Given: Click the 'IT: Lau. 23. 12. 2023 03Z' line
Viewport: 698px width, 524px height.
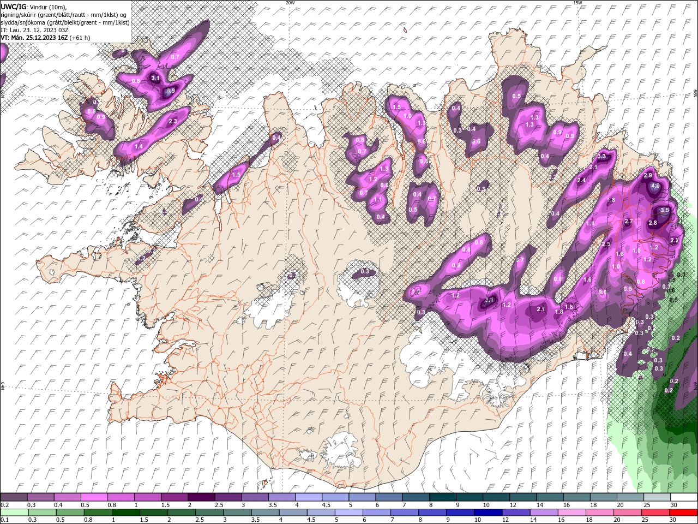Looking at the screenshot, I should click(x=34, y=30).
